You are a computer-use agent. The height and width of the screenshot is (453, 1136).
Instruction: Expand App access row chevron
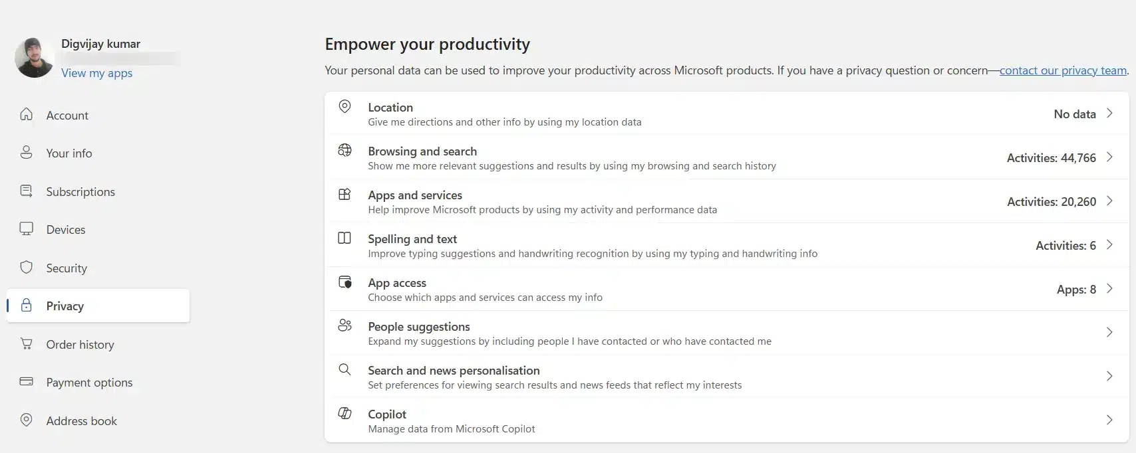[x=1109, y=288]
